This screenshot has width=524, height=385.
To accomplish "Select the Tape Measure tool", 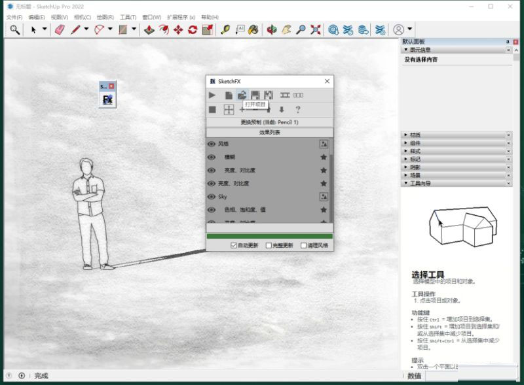I will click(x=225, y=29).
